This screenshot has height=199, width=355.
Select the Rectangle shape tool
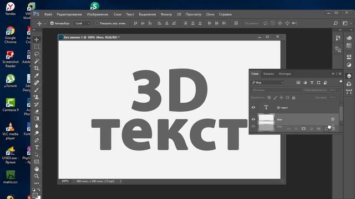tap(37, 162)
